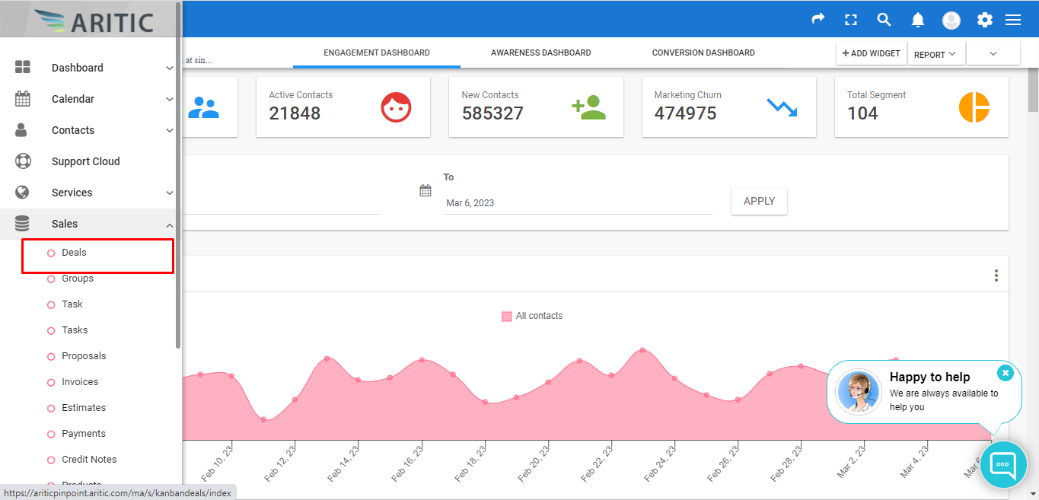Click the Marketing Churn trend-down icon

[x=782, y=107]
